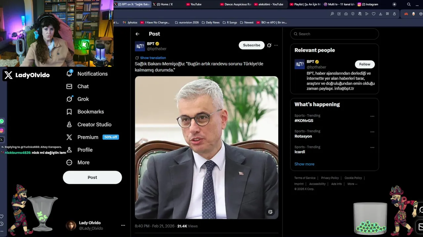Open trending topic Icardi

[x=300, y=152]
